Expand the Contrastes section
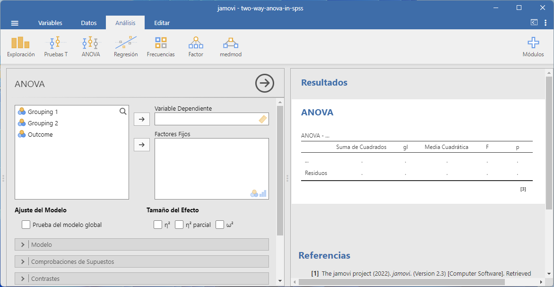 point(142,278)
